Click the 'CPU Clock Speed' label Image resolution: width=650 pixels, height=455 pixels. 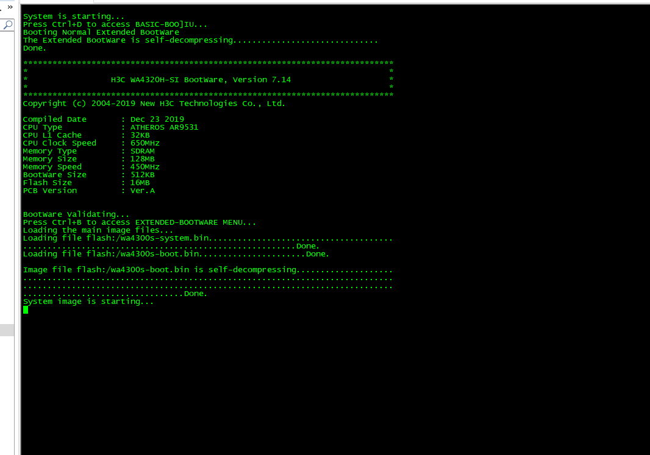[x=60, y=143]
